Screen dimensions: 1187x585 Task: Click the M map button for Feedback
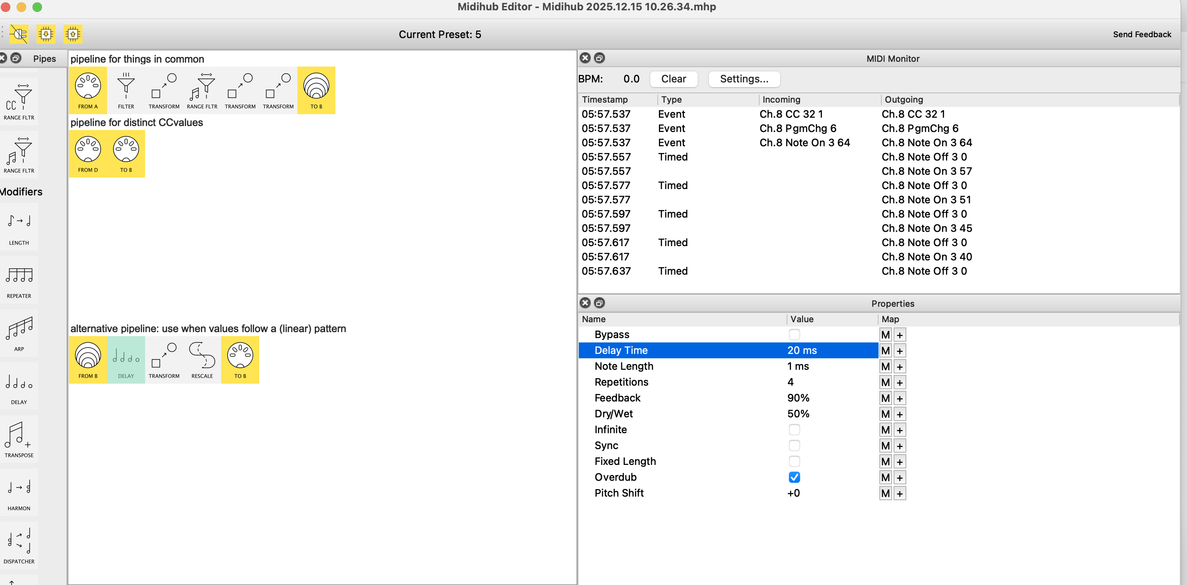(x=885, y=398)
